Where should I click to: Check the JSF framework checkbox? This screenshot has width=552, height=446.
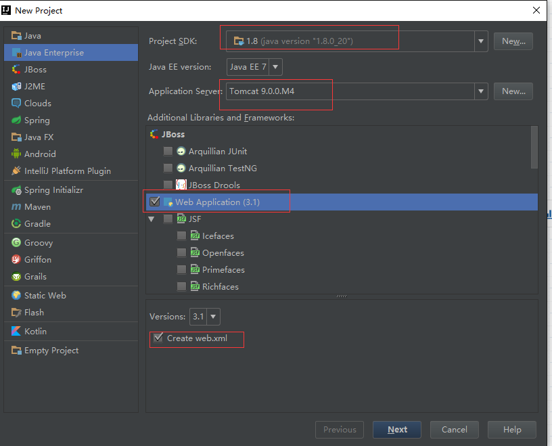pos(168,219)
